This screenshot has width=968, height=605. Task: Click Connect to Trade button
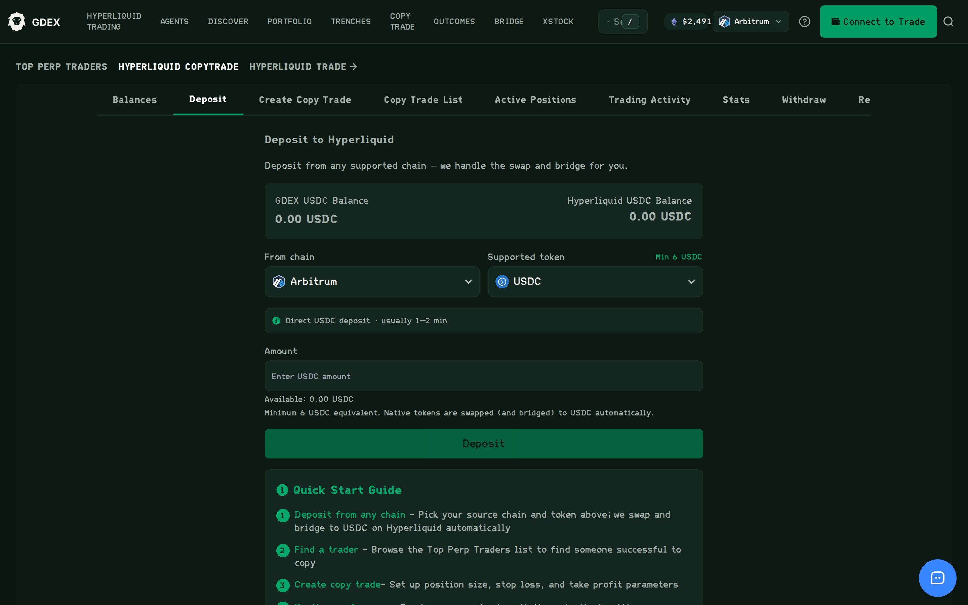[x=878, y=22]
